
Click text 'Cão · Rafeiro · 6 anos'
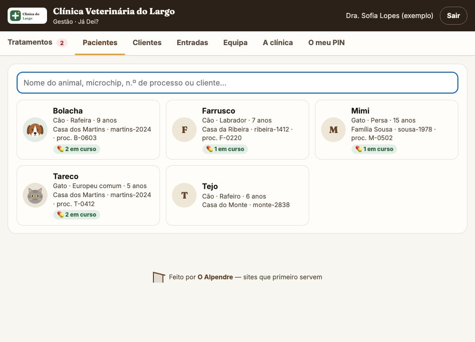234,196
